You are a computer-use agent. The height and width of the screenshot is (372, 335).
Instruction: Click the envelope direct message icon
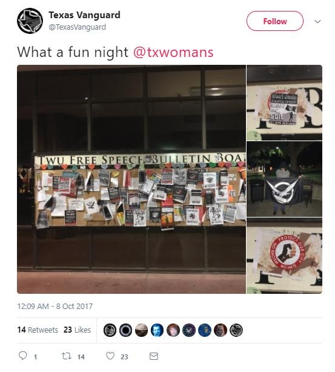tap(153, 356)
